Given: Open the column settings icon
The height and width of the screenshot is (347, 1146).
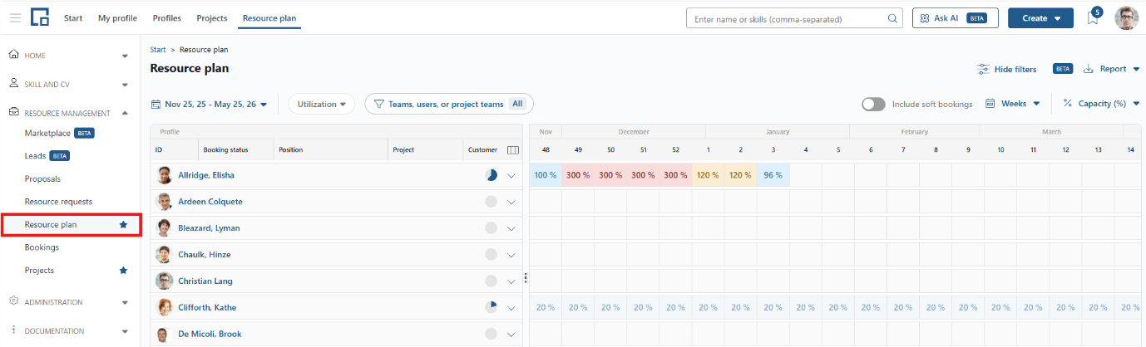Looking at the screenshot, I should tap(513, 150).
